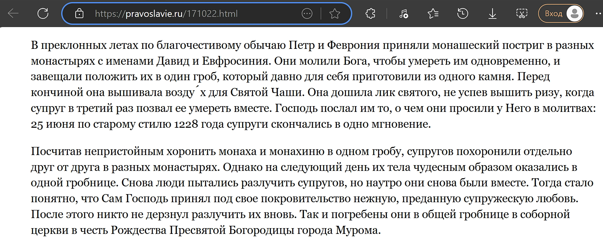The height and width of the screenshot is (244, 603).
Task: Click the name Давид in the first paragraph
Action: (x=172, y=61)
